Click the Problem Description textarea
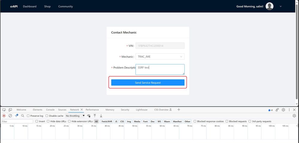 (x=160, y=69)
